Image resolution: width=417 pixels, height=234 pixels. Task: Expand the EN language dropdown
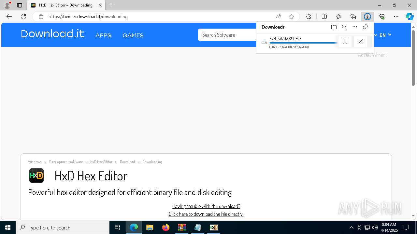[385, 35]
